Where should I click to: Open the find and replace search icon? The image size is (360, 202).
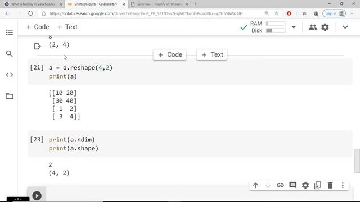(x=10, y=54)
